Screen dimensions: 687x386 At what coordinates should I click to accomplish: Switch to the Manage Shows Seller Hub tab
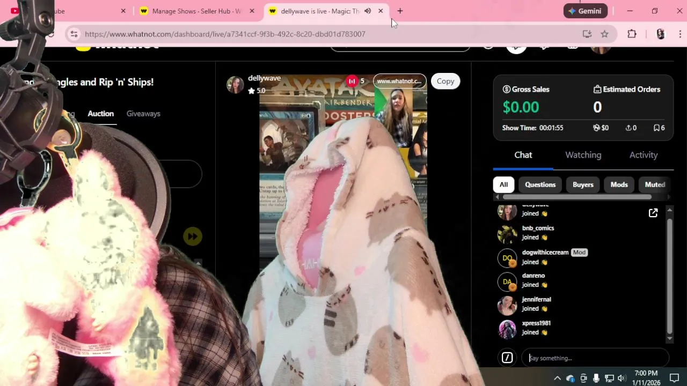[196, 11]
